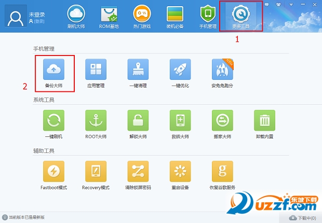Open 应用管理 app management icon
This screenshot has width=322, height=223.
coord(96,69)
